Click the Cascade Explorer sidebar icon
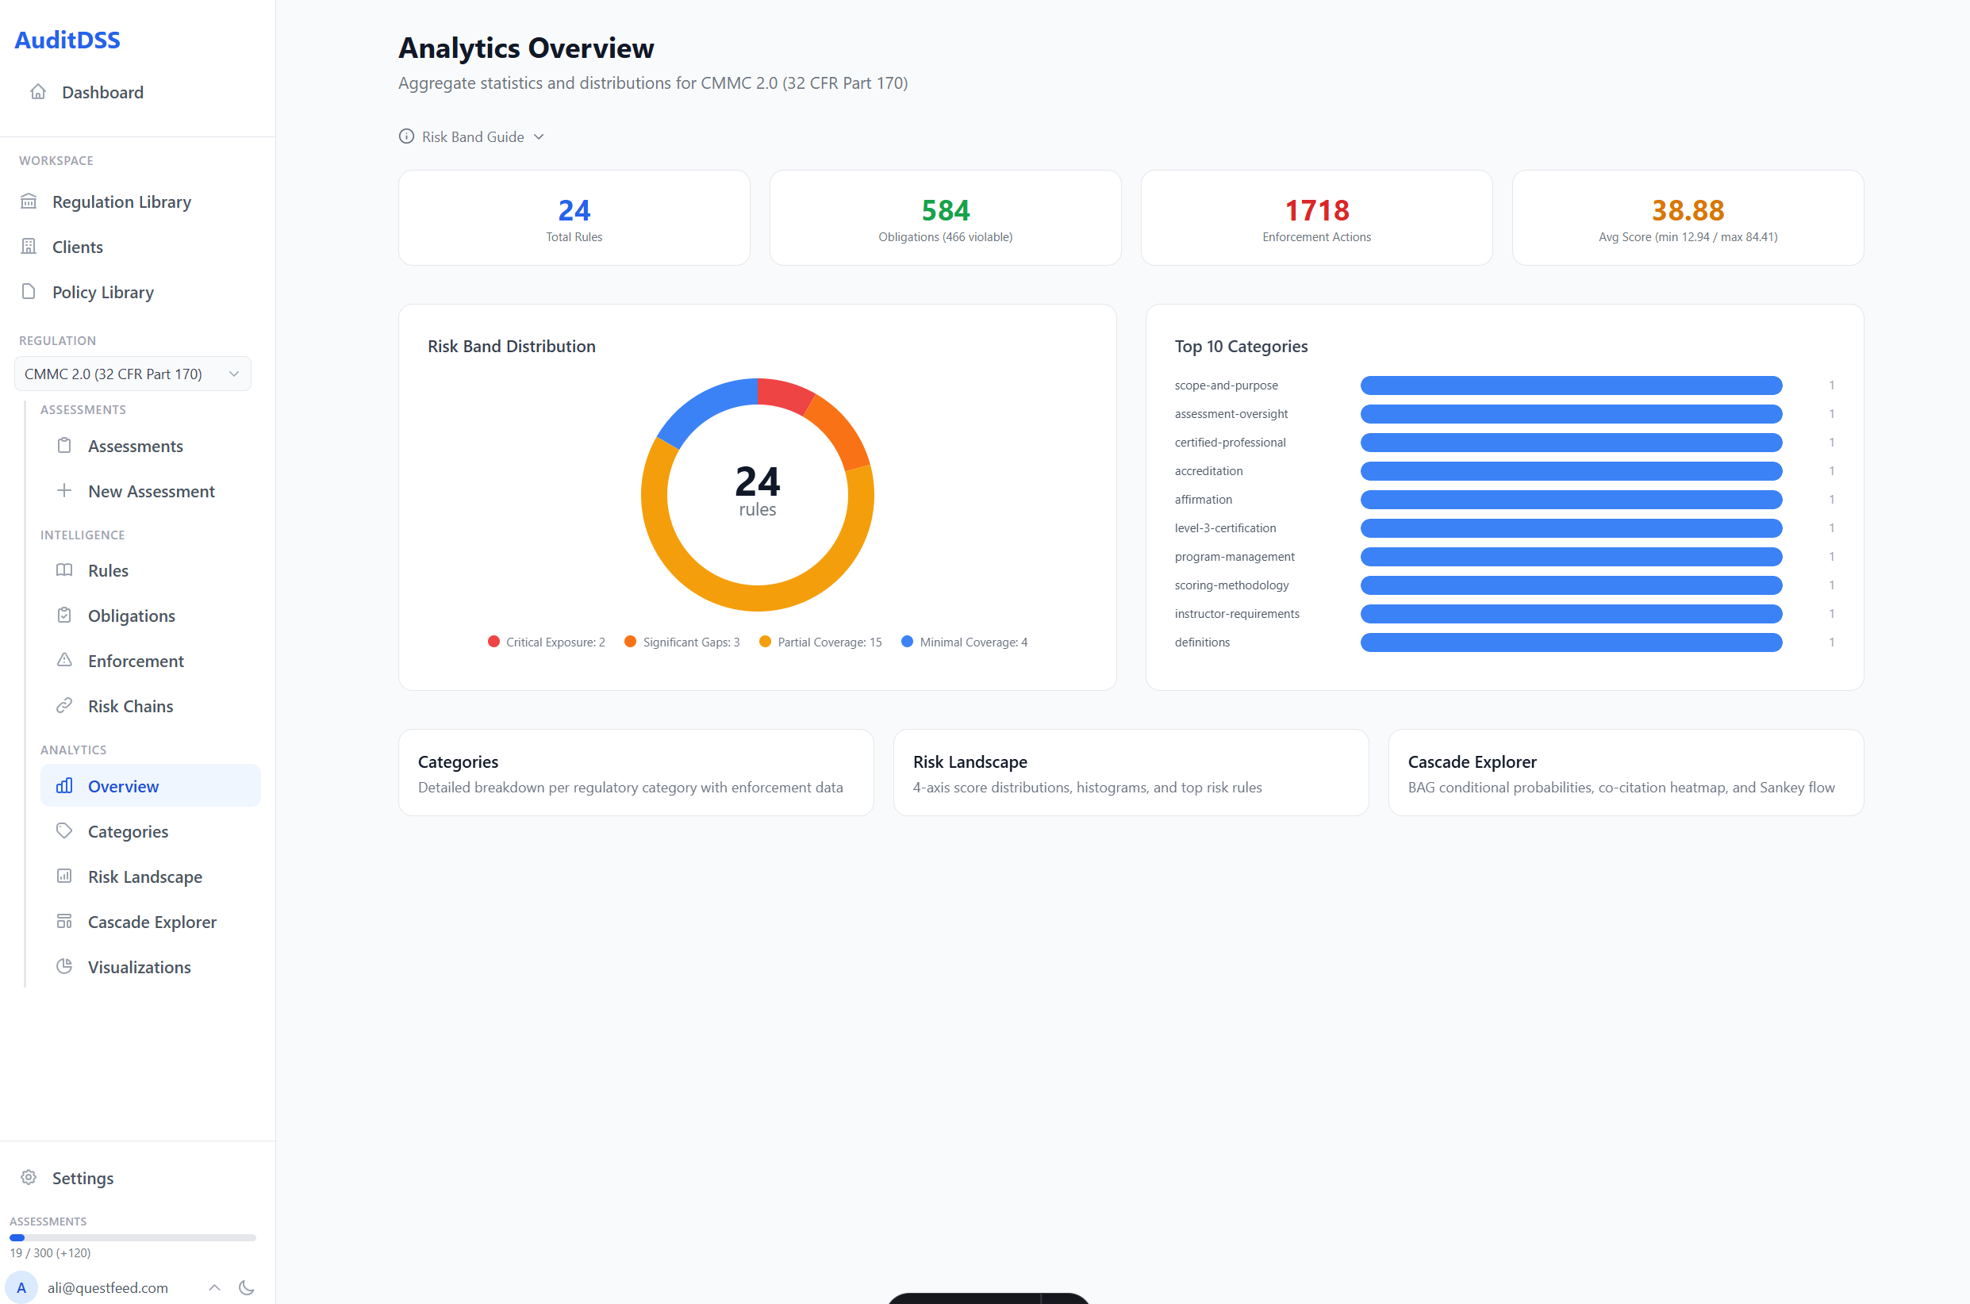The width and height of the screenshot is (1970, 1304). 65,922
